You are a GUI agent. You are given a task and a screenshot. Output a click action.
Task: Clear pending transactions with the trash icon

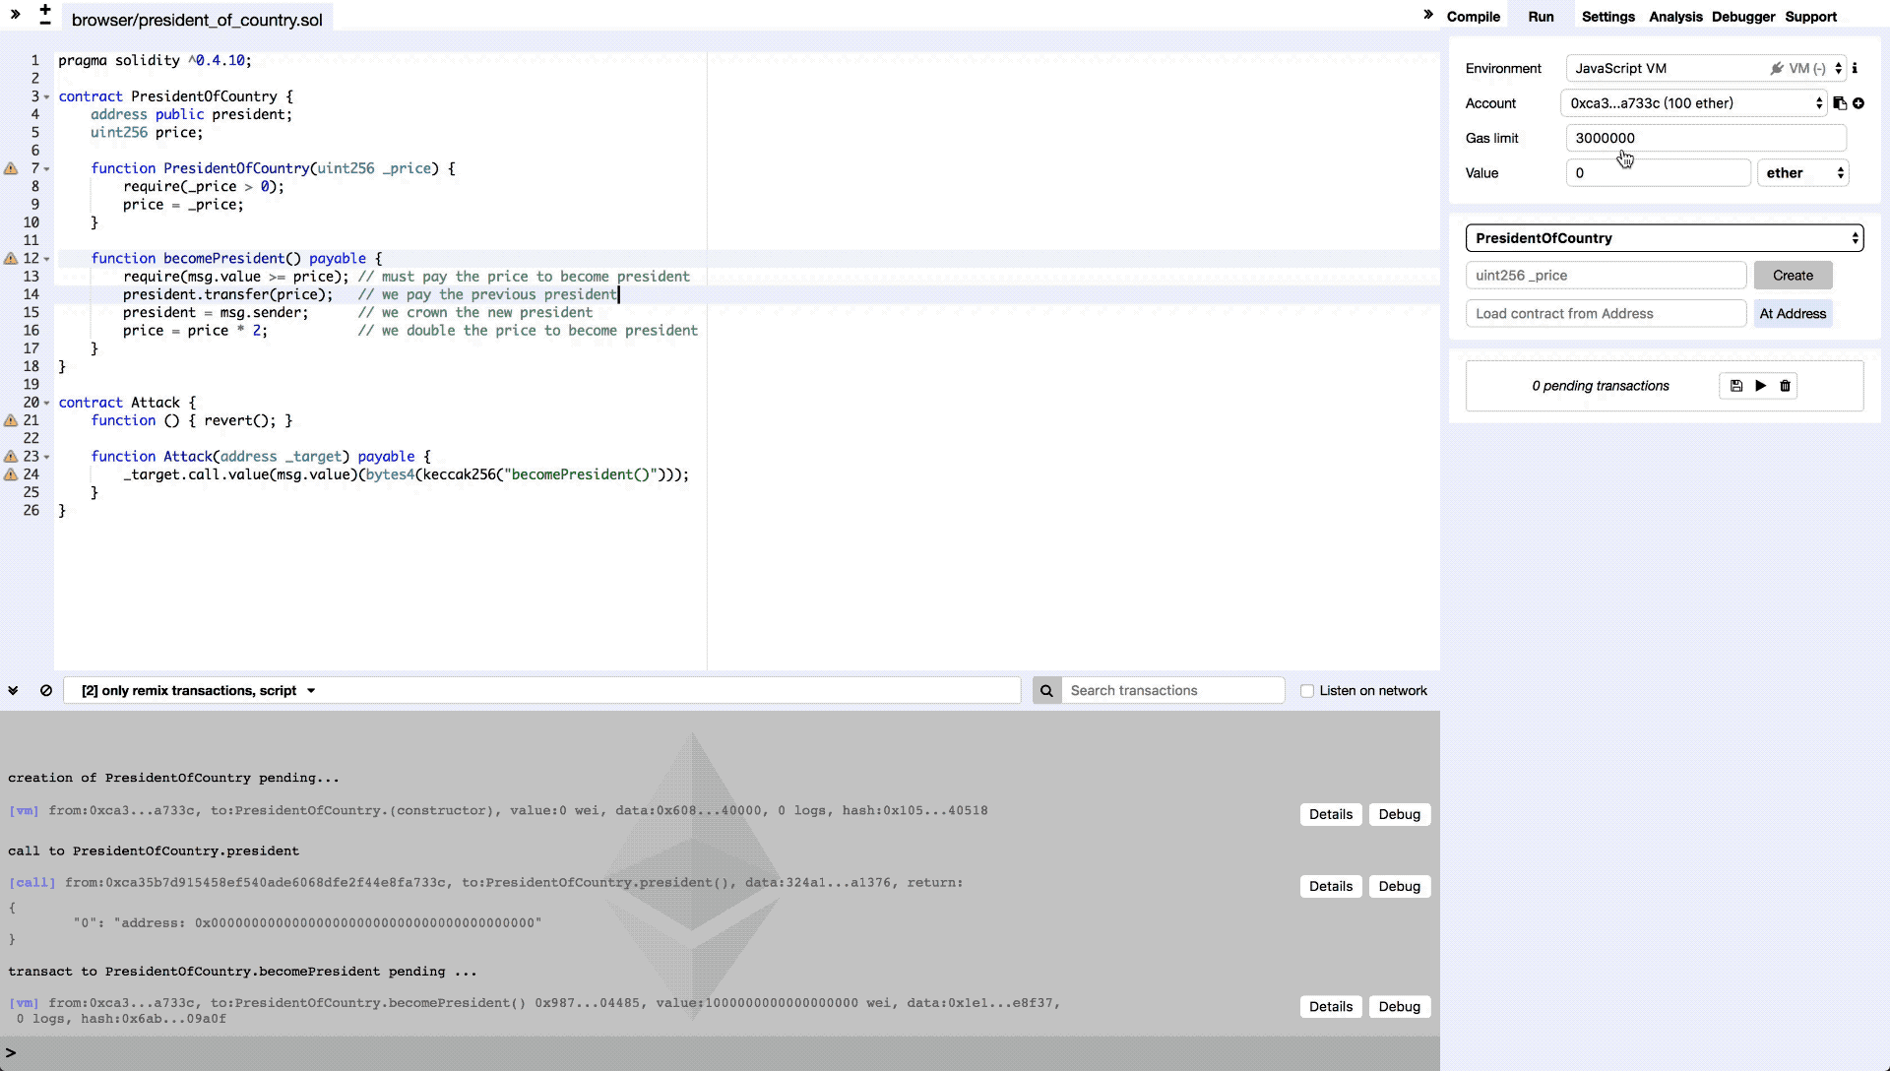[x=1786, y=386]
